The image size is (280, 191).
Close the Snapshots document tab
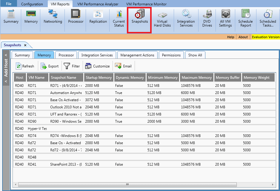[25, 45]
